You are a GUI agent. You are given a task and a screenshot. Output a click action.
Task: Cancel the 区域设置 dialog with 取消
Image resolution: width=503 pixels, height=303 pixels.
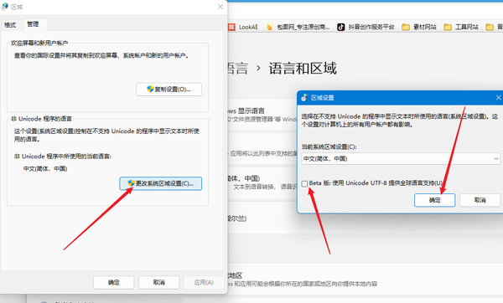[x=480, y=200]
